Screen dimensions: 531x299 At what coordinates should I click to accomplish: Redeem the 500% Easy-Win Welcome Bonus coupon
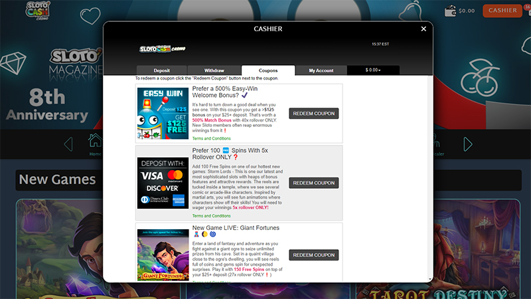click(313, 114)
